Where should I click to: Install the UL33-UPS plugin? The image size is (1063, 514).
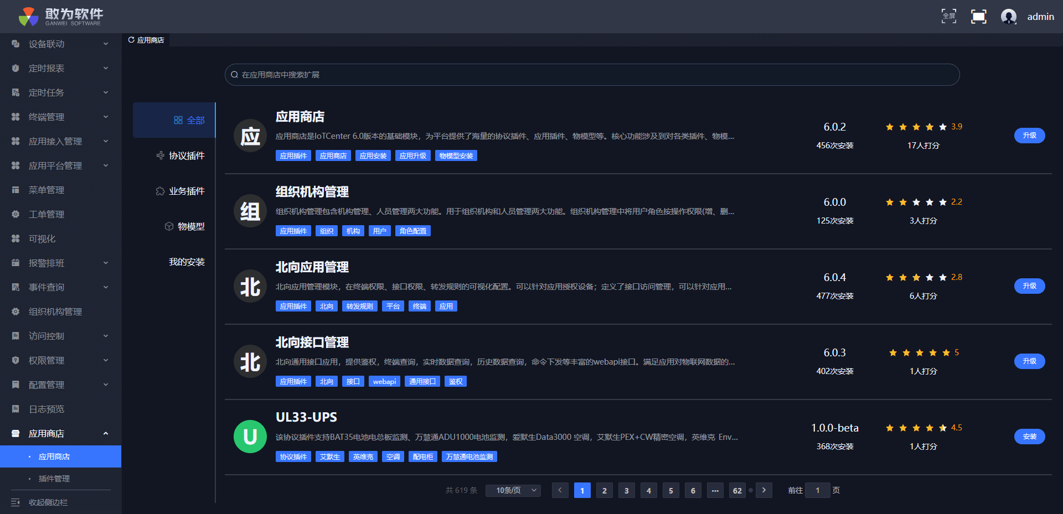(1030, 437)
